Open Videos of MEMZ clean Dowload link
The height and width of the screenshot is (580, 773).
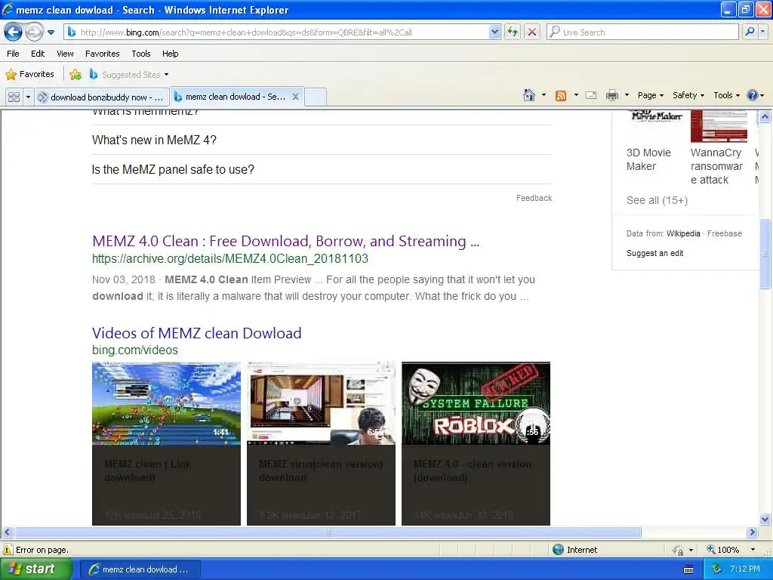197,333
